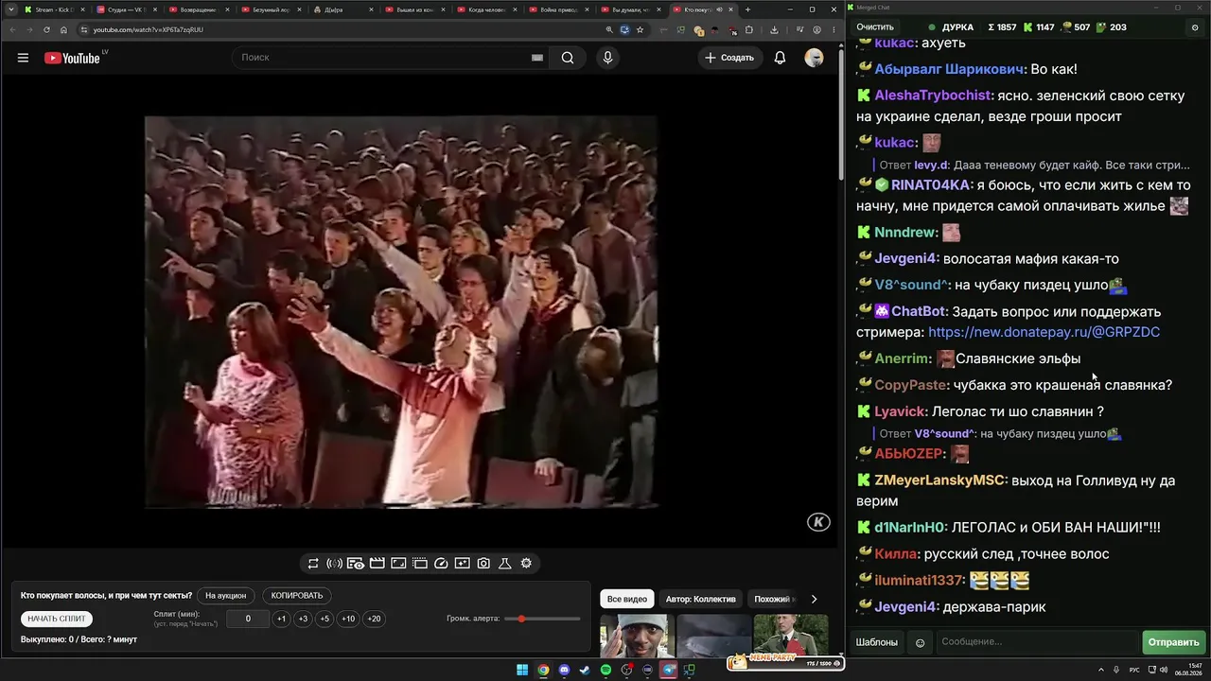The width and height of the screenshot is (1211, 681).
Task: Click the sound waves icon in the player toolbar
Action: 334,564
